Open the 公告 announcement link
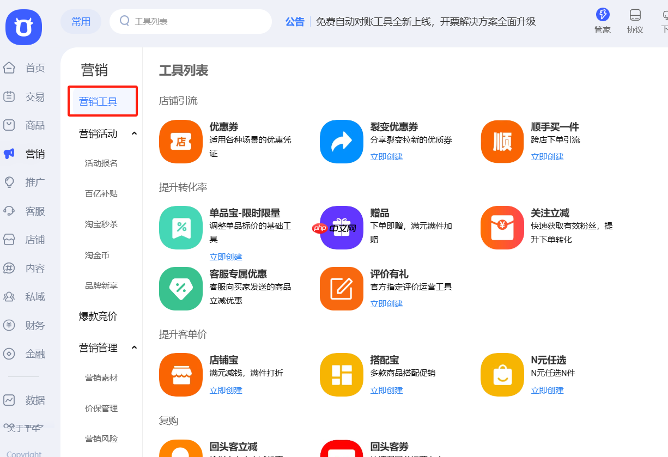Screen dimensions: 668x457 pos(295,22)
